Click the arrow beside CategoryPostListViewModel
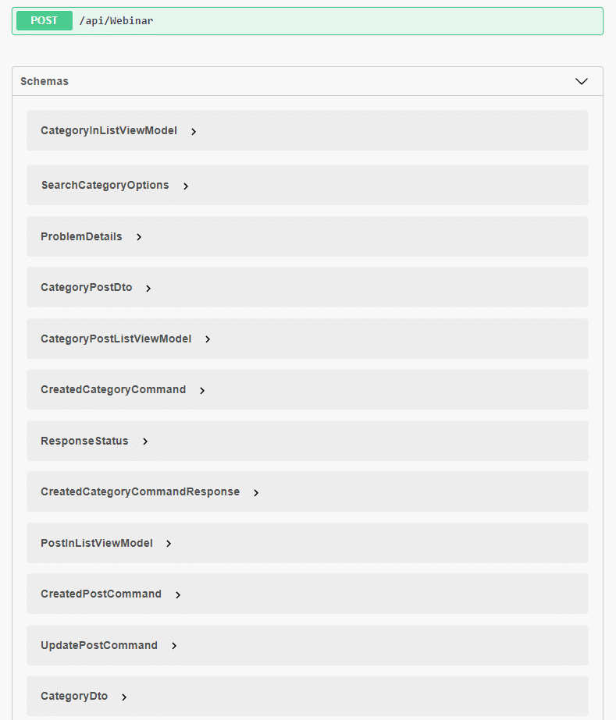The height and width of the screenshot is (720, 616). click(208, 339)
